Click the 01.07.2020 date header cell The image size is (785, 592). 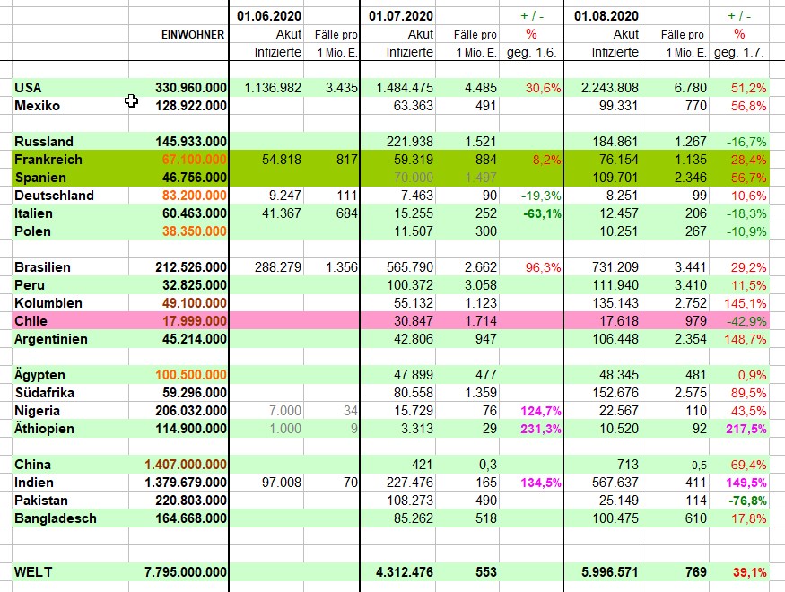coord(401,16)
